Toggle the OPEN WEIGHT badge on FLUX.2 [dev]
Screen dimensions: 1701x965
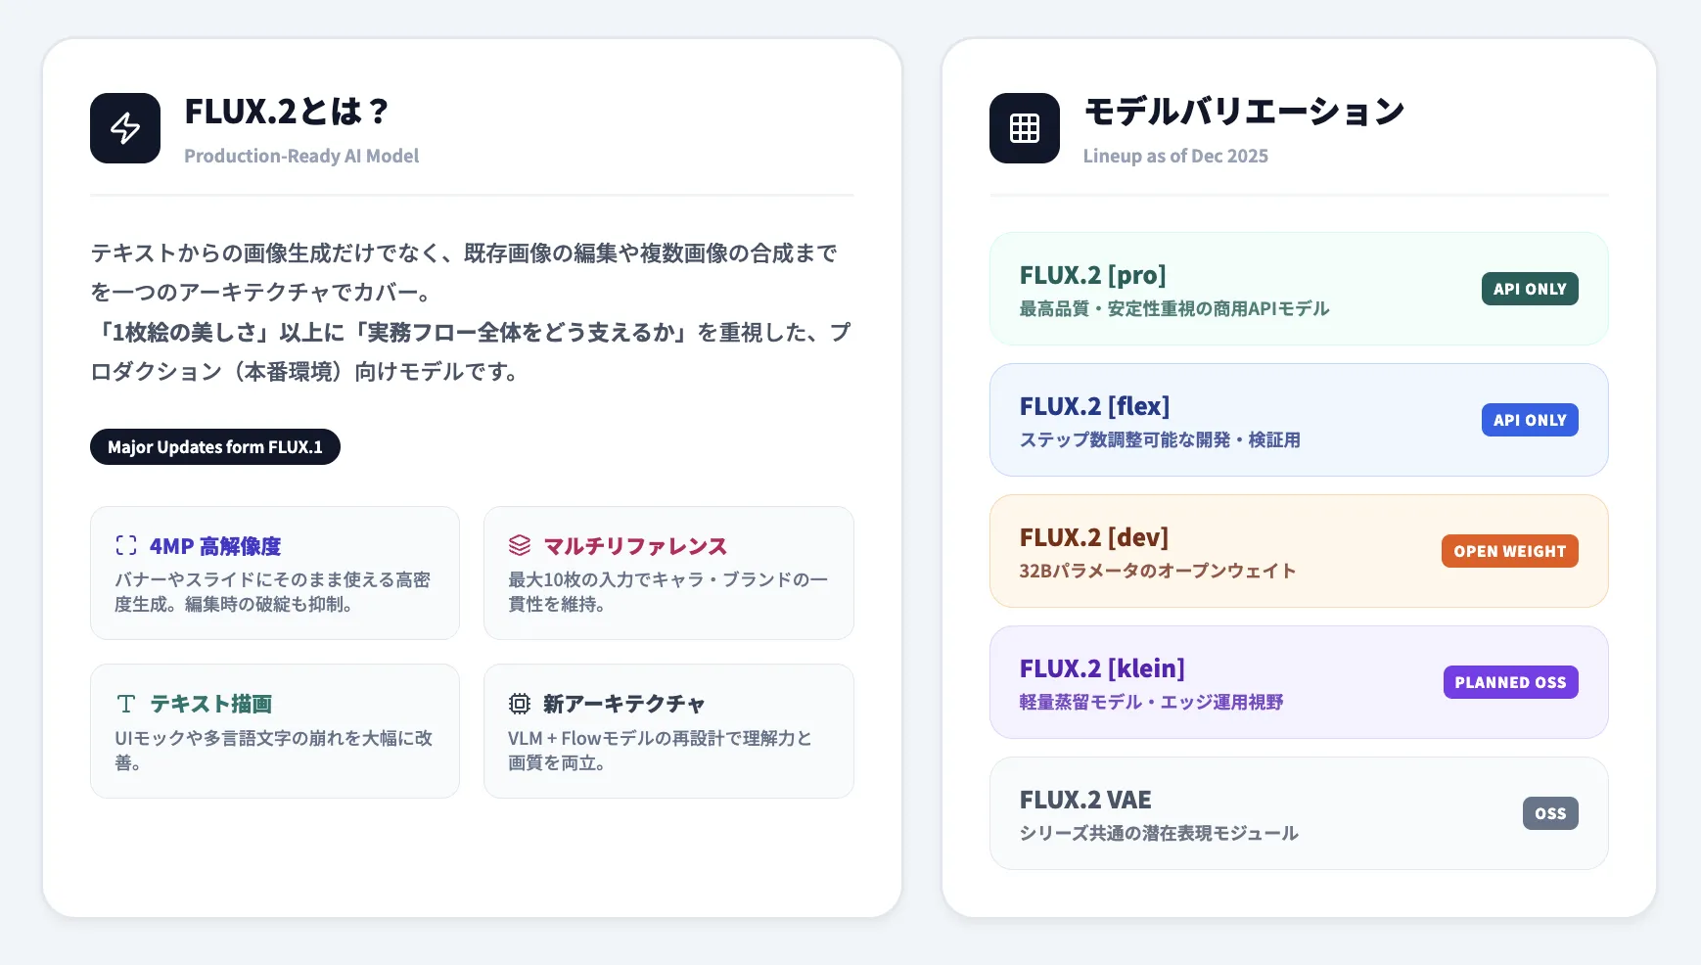click(x=1509, y=551)
